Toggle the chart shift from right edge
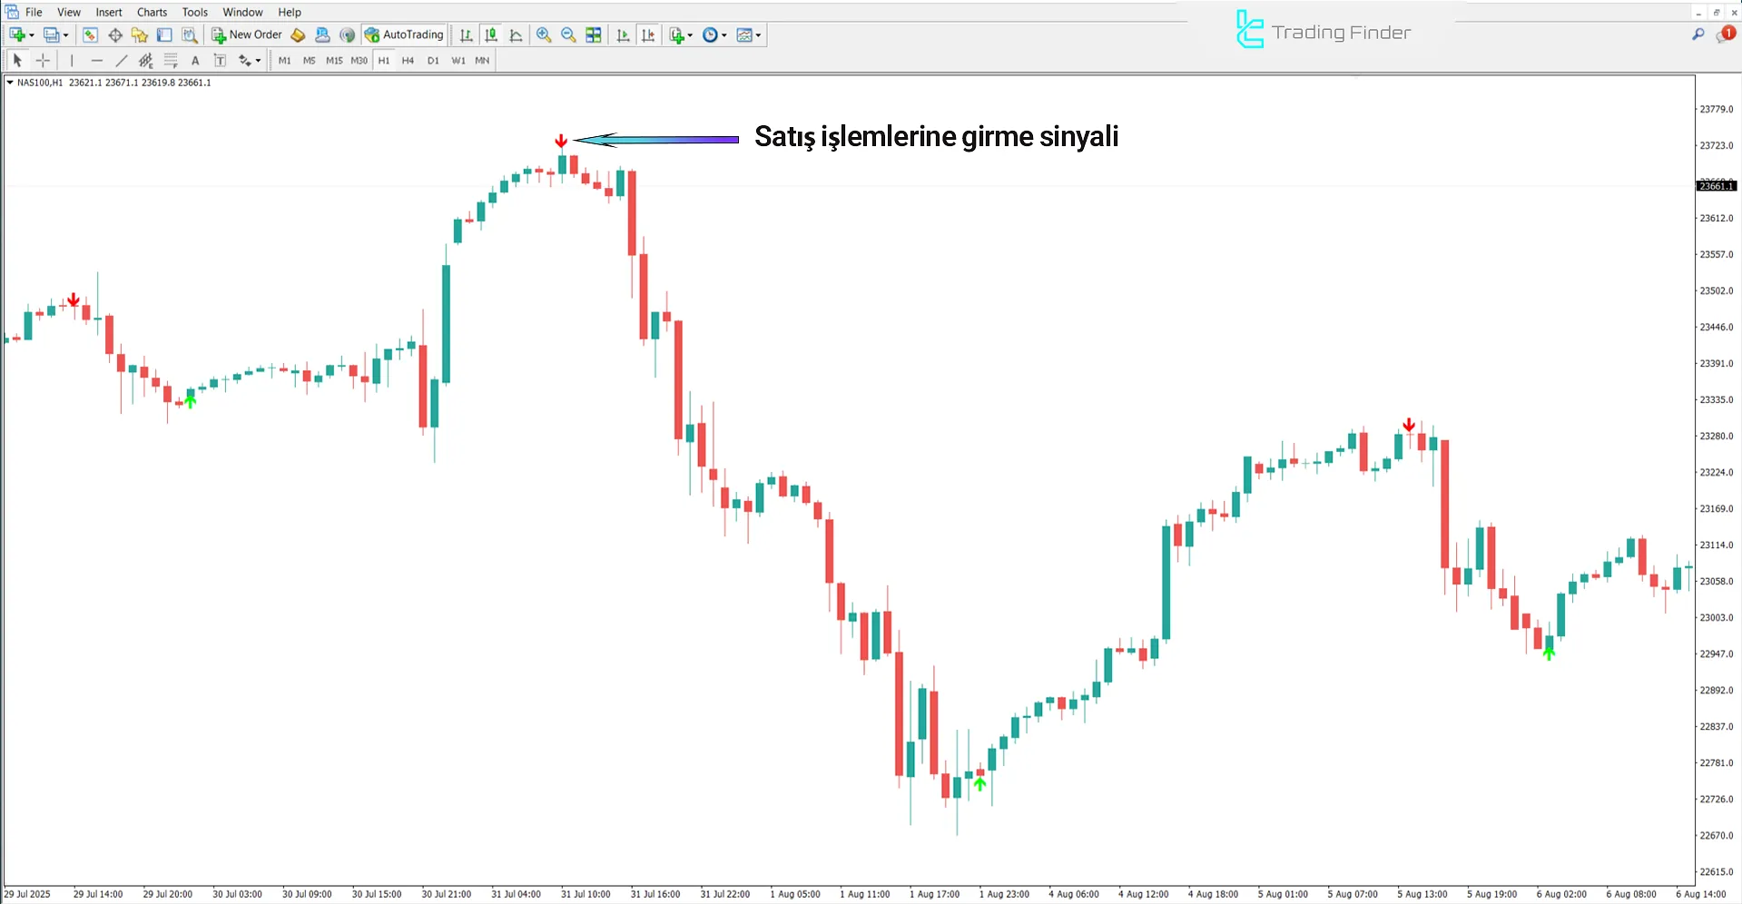This screenshot has width=1742, height=904. click(x=648, y=34)
